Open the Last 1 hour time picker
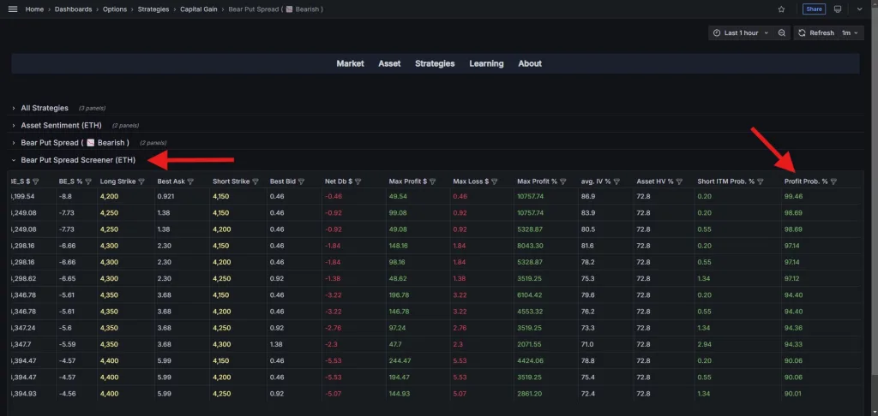 pos(740,33)
